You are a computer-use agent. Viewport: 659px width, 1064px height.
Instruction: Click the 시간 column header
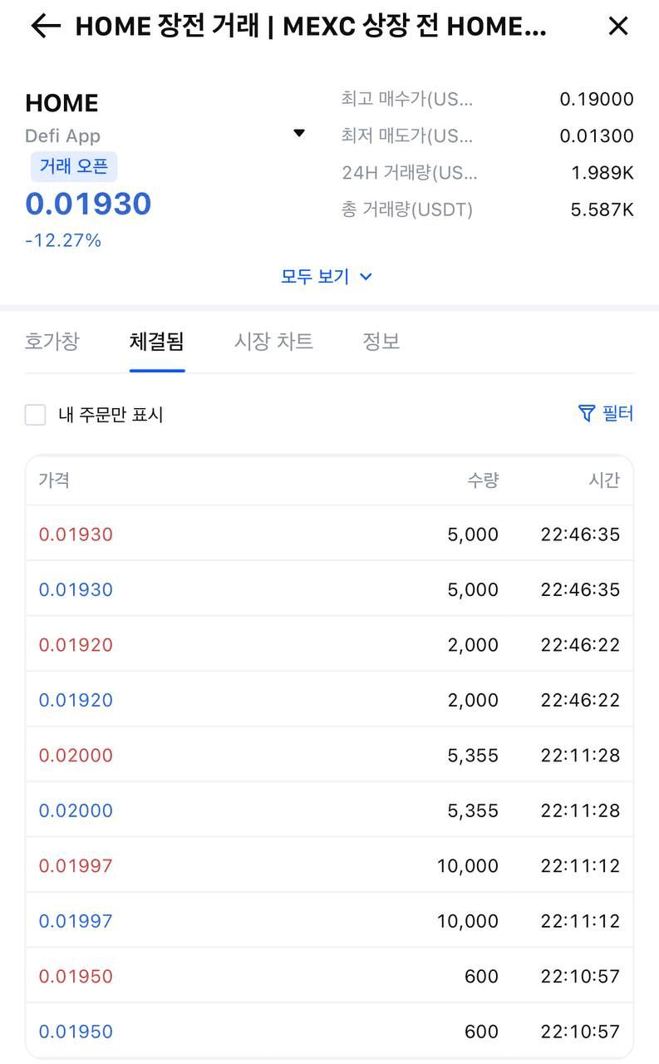tap(604, 480)
